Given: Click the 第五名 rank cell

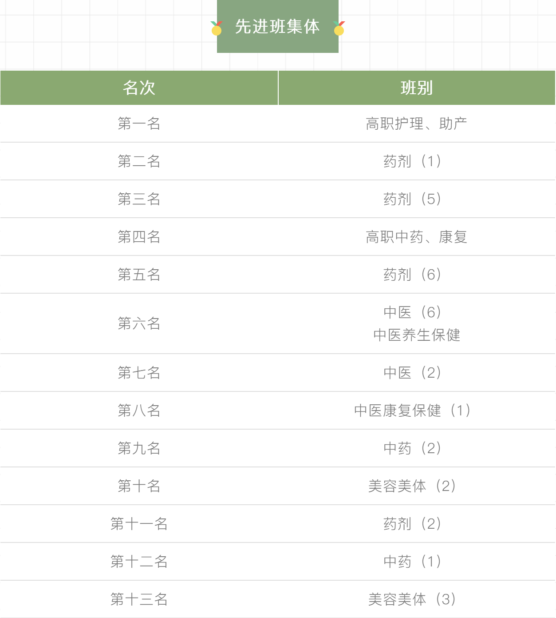Looking at the screenshot, I should click(139, 275).
